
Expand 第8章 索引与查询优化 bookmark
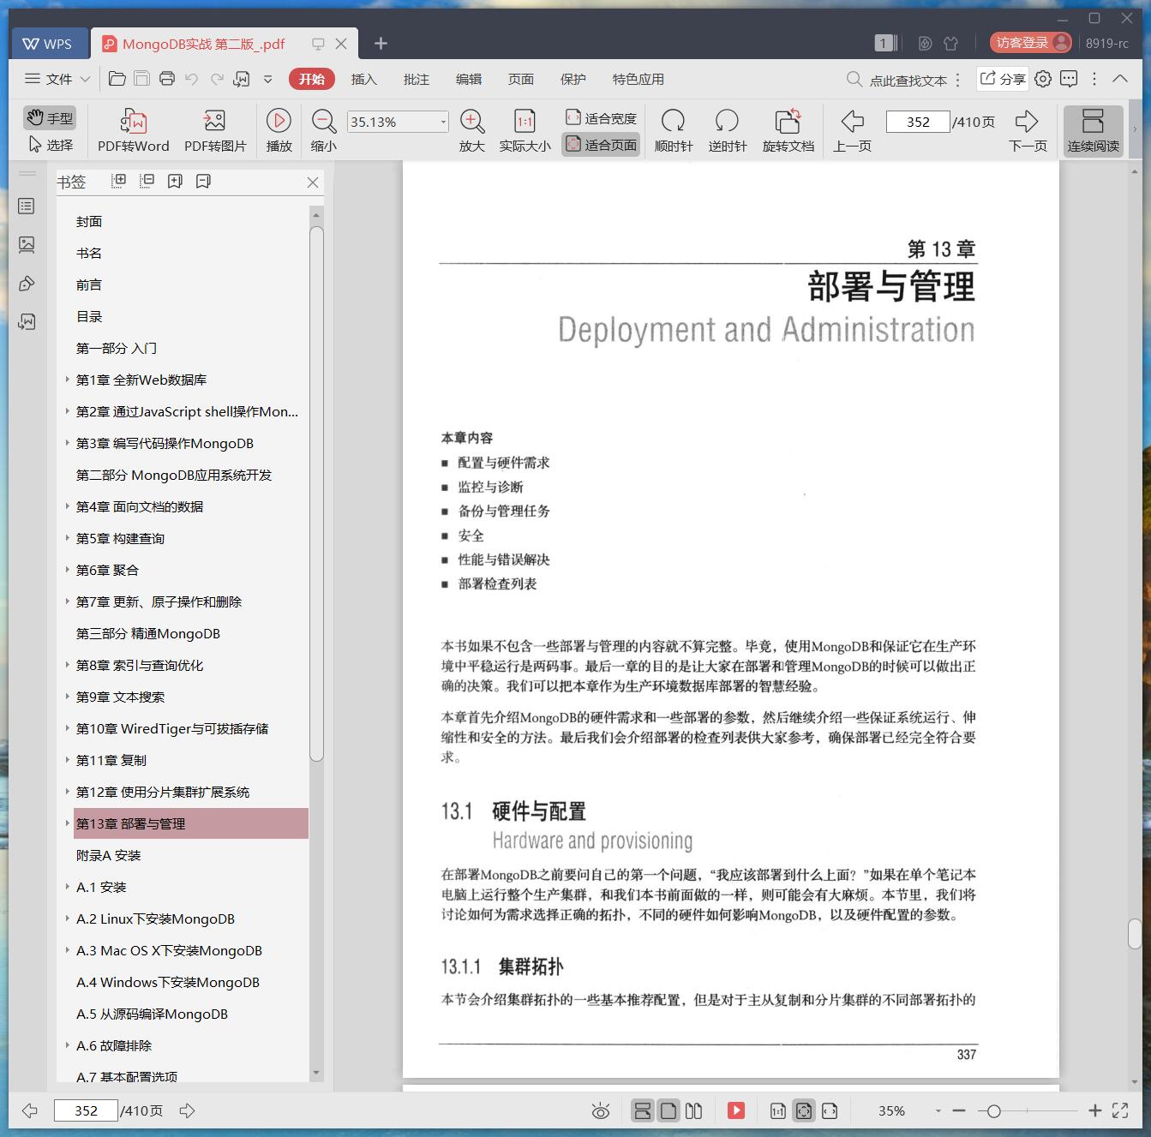coord(68,665)
